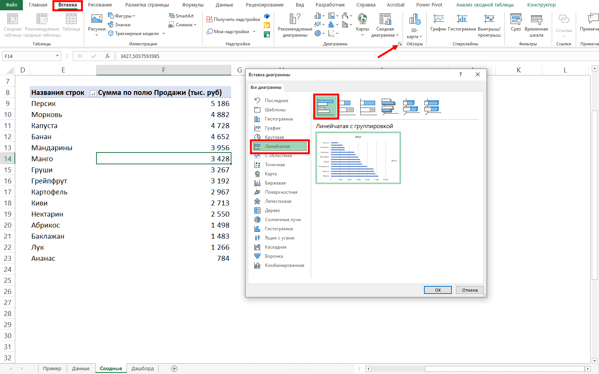Add a new sheet with plus button

pyautogui.click(x=174, y=369)
